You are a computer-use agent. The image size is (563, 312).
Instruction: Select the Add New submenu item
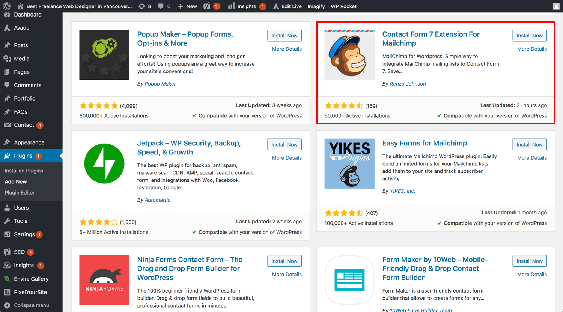point(16,181)
